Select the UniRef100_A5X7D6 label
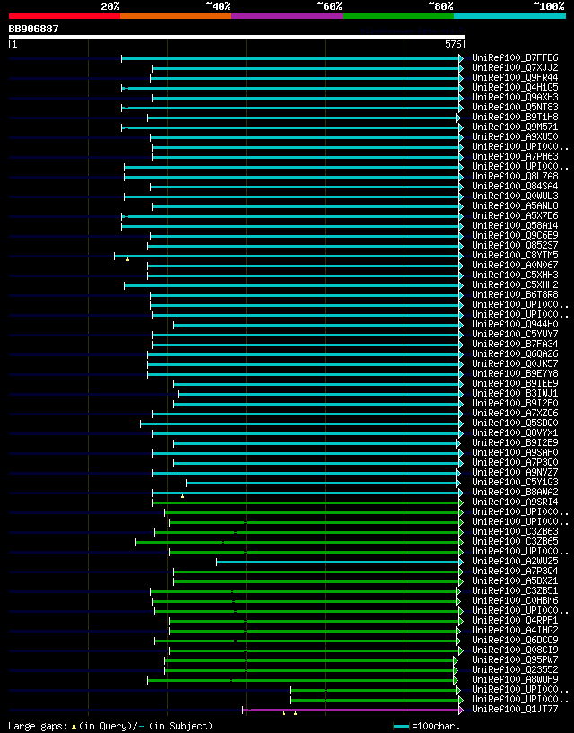This screenshot has height=733, width=574. 515,216
